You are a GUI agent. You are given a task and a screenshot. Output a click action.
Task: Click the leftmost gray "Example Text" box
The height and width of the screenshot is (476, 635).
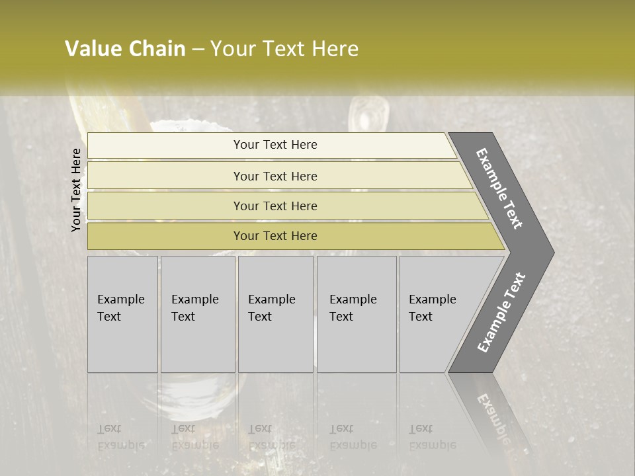point(122,314)
